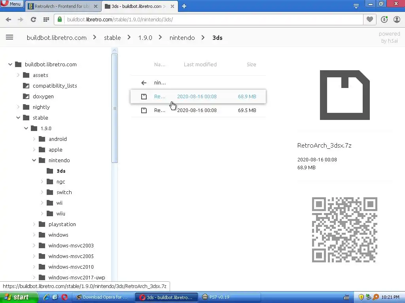The height and width of the screenshot is (303, 405).
Task: Open Speed Dial grid icon
Action: (x=46, y=19)
